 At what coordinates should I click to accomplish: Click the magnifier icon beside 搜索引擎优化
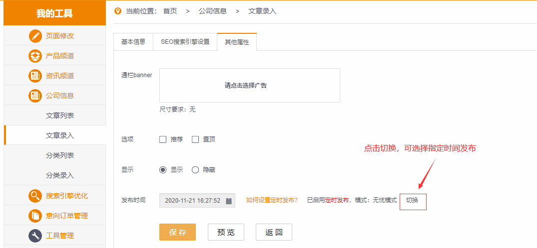point(35,196)
